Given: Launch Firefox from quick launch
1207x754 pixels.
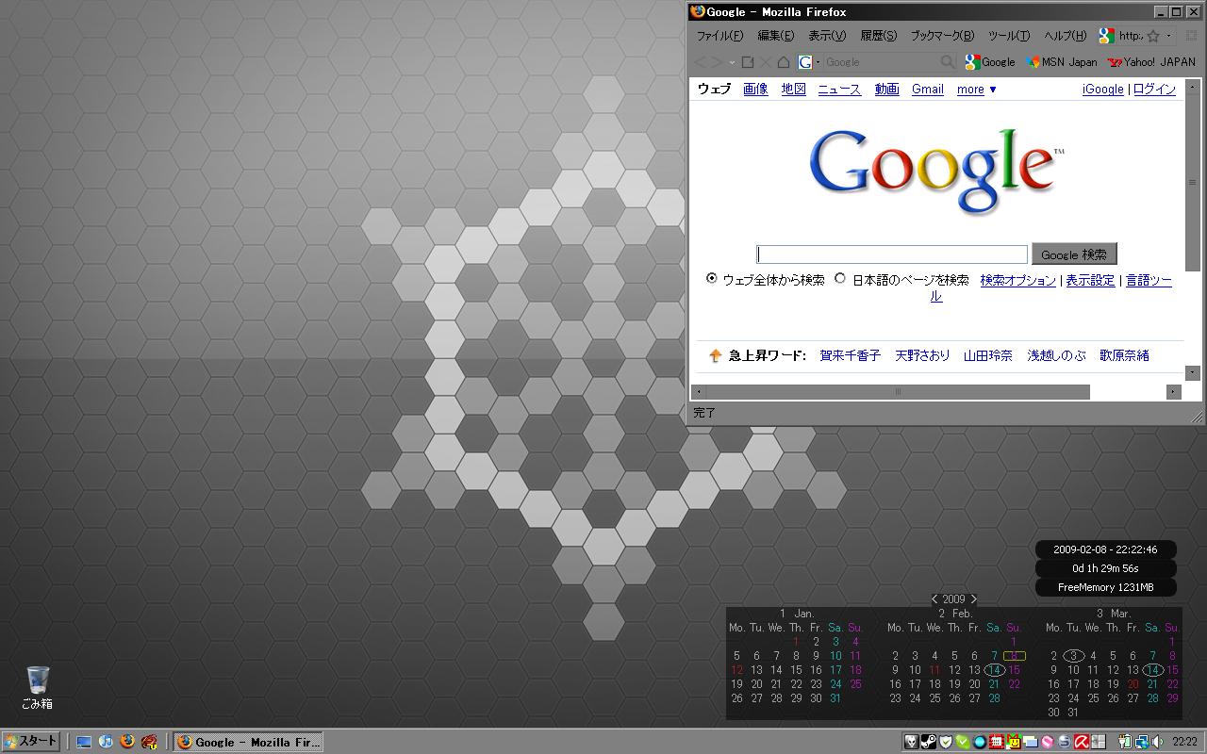Looking at the screenshot, I should pos(127,742).
